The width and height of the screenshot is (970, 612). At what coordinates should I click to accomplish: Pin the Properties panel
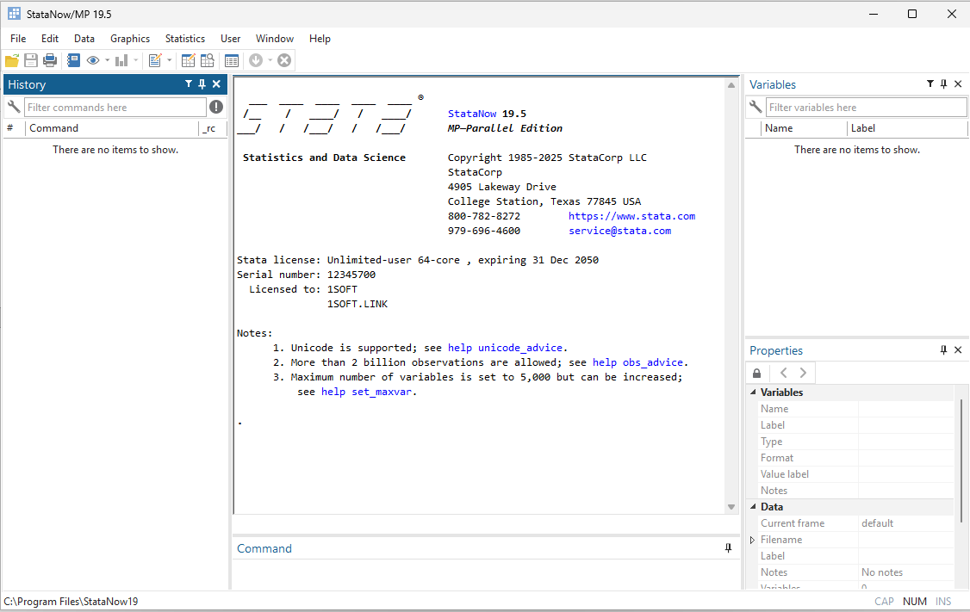pos(943,349)
